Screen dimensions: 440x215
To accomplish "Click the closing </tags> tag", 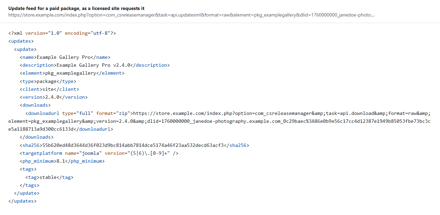I will click(x=29, y=185).
